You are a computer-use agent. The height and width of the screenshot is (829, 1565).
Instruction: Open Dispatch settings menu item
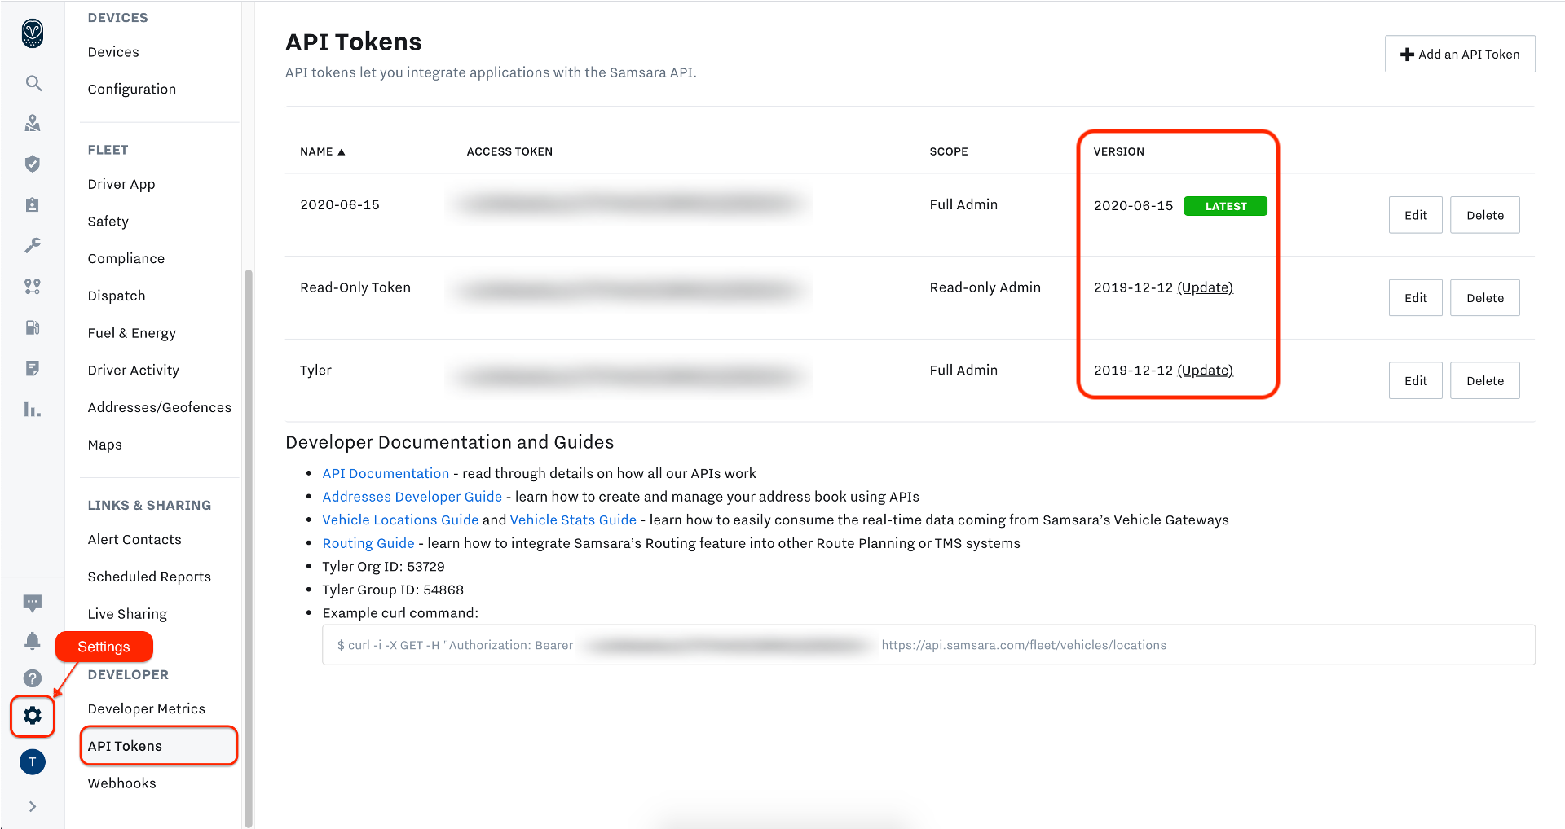coord(117,296)
